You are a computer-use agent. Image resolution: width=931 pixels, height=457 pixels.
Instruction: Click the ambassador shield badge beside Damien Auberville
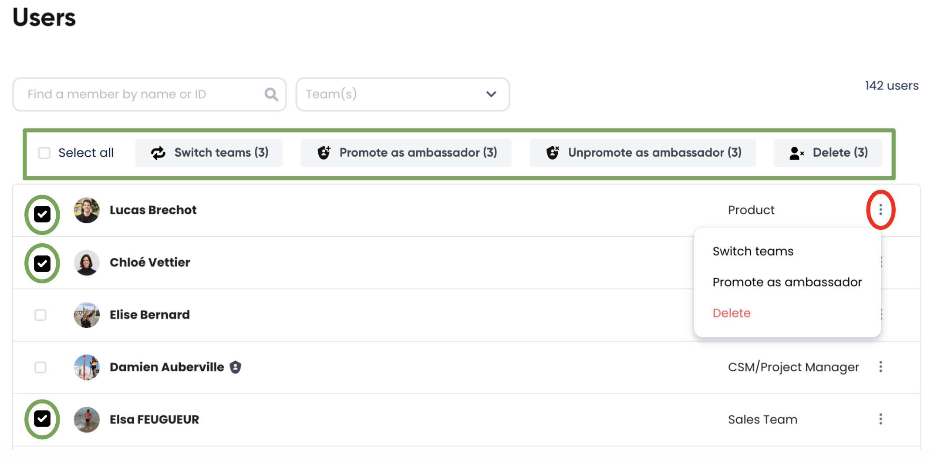tap(236, 367)
